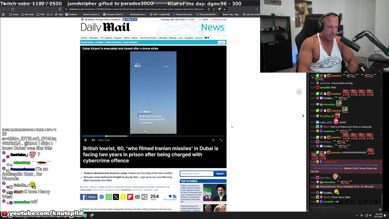Open the GYM bookmarks folder
389x219 pixels.
pos(40,14)
